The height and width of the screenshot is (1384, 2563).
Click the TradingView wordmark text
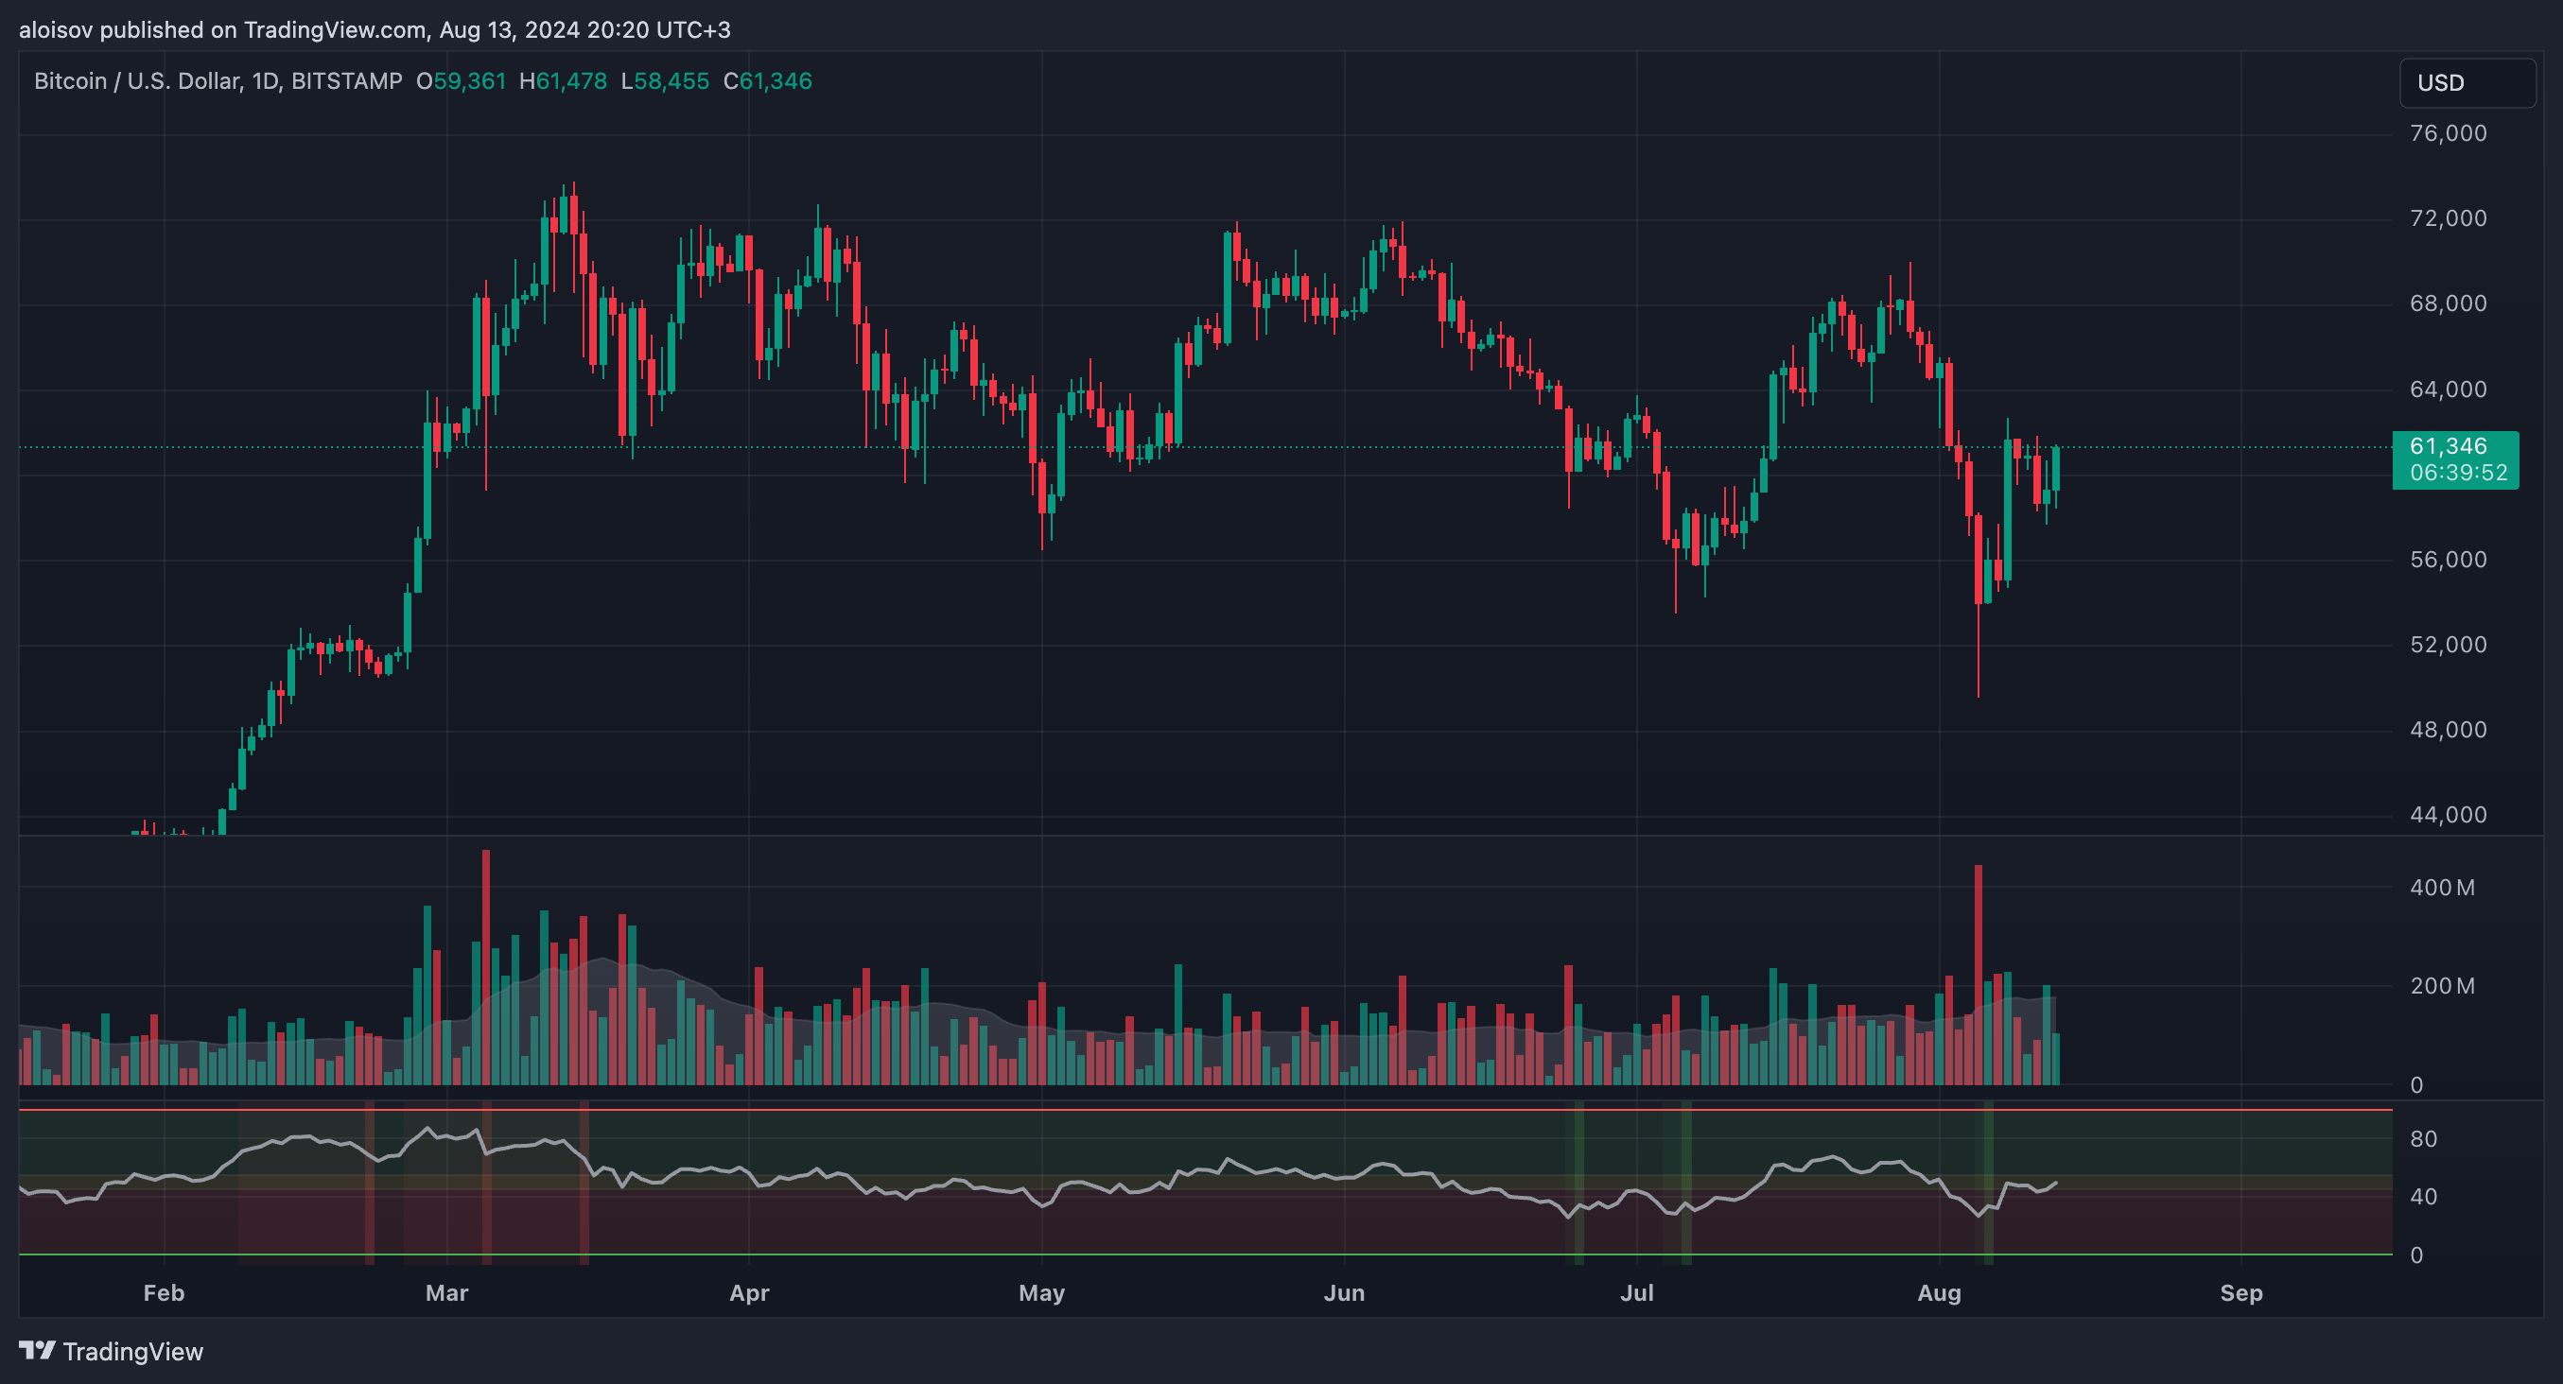(132, 1351)
